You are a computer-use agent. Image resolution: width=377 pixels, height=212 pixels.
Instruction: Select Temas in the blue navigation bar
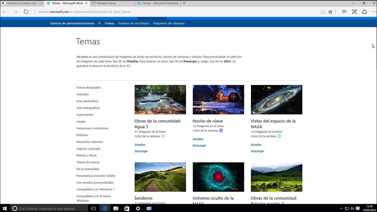coord(109,23)
